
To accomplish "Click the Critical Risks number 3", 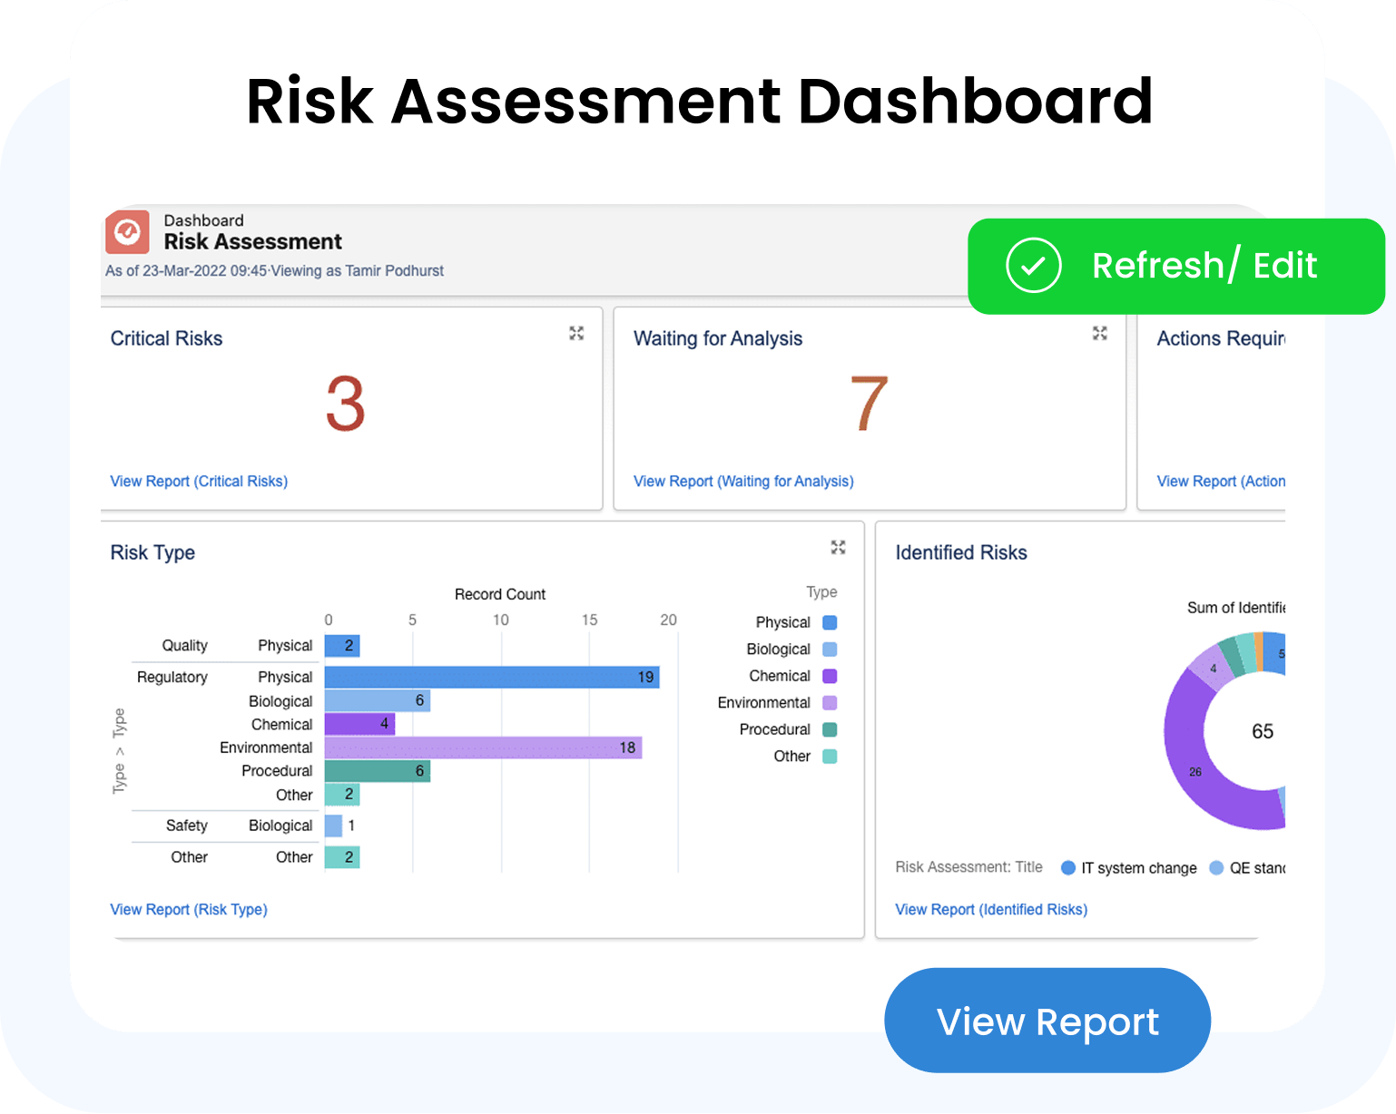I will 346,405.
